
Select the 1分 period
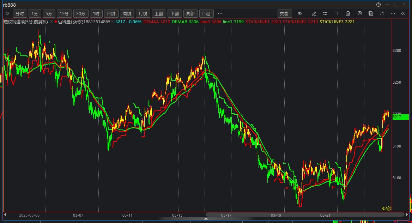(x=35, y=14)
